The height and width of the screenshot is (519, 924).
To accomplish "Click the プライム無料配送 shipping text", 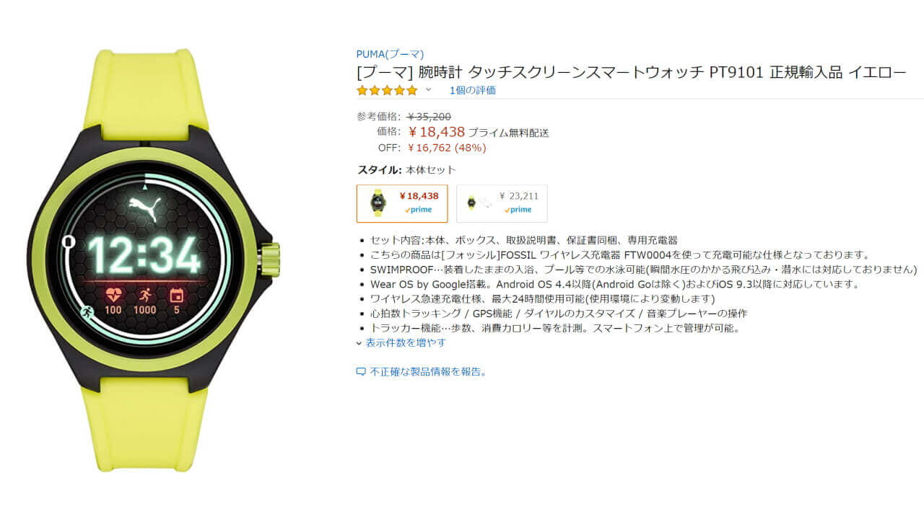I will point(508,133).
